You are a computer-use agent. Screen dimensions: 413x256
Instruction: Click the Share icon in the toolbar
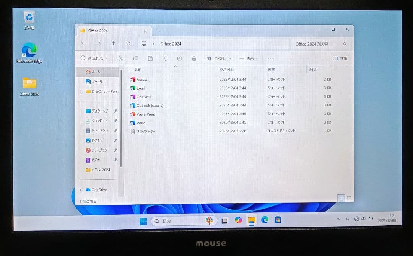point(179,58)
